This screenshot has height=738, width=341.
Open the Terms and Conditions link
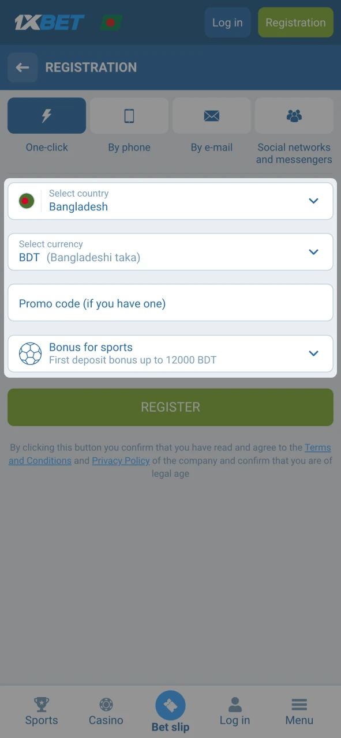point(317,447)
